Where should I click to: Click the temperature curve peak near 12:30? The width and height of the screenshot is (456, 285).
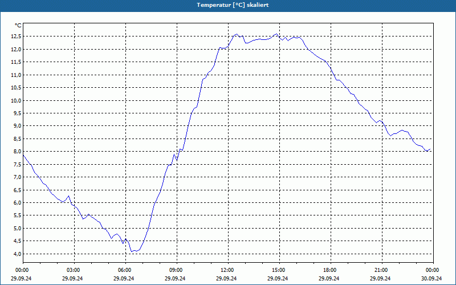[237, 34]
